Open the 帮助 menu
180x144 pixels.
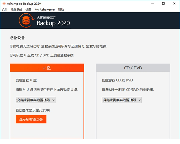61,10
